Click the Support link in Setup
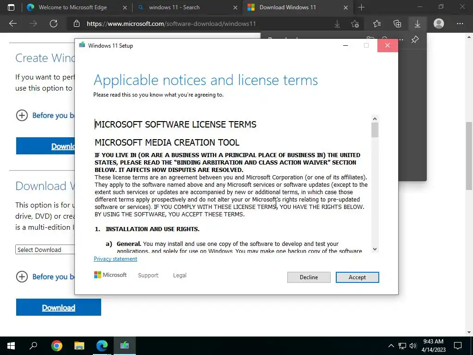Viewport: 473px width, 355px height. click(x=148, y=275)
